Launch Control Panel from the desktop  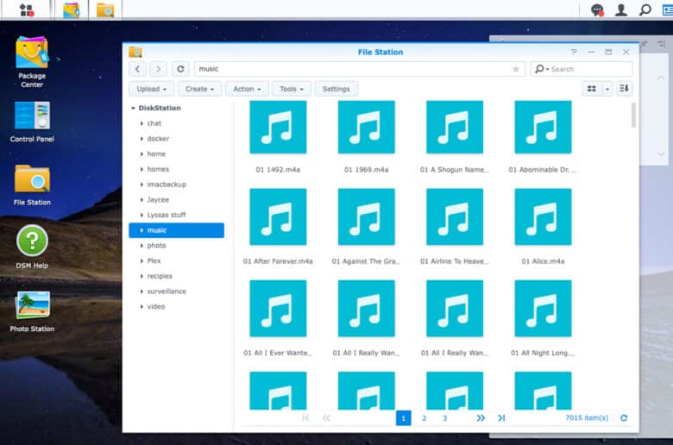(x=32, y=122)
